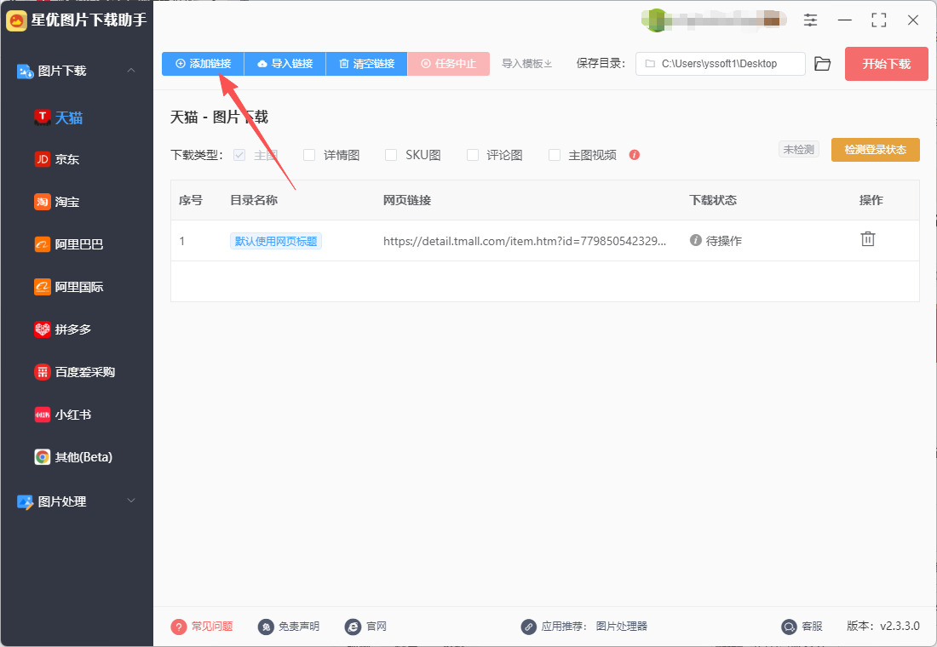Screen dimensions: 937x647
Task: Click row number 1 cell
Action: (182, 241)
